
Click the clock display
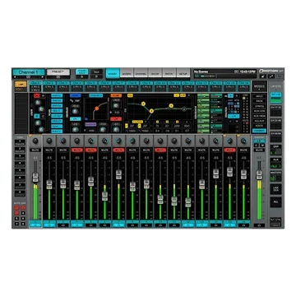coord(247,72)
